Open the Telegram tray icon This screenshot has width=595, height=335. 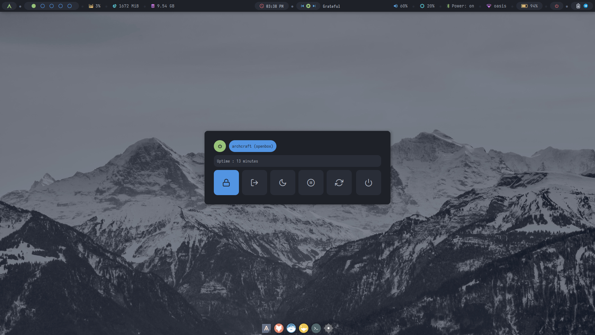[x=586, y=6]
